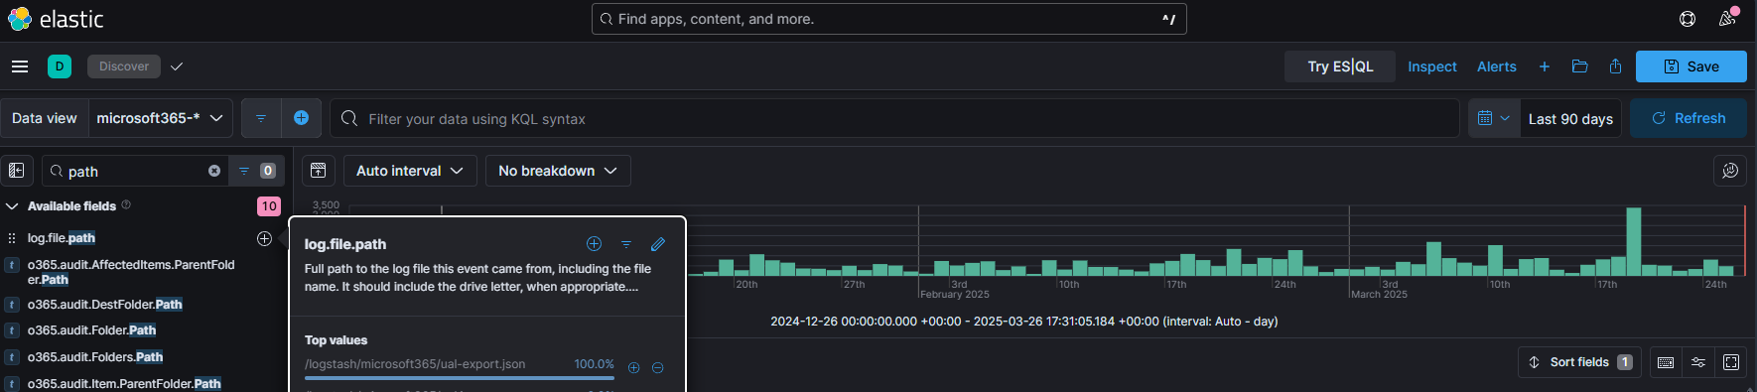1757x392 pixels.
Task: Open field type filter in sidebar
Action: pos(256,171)
